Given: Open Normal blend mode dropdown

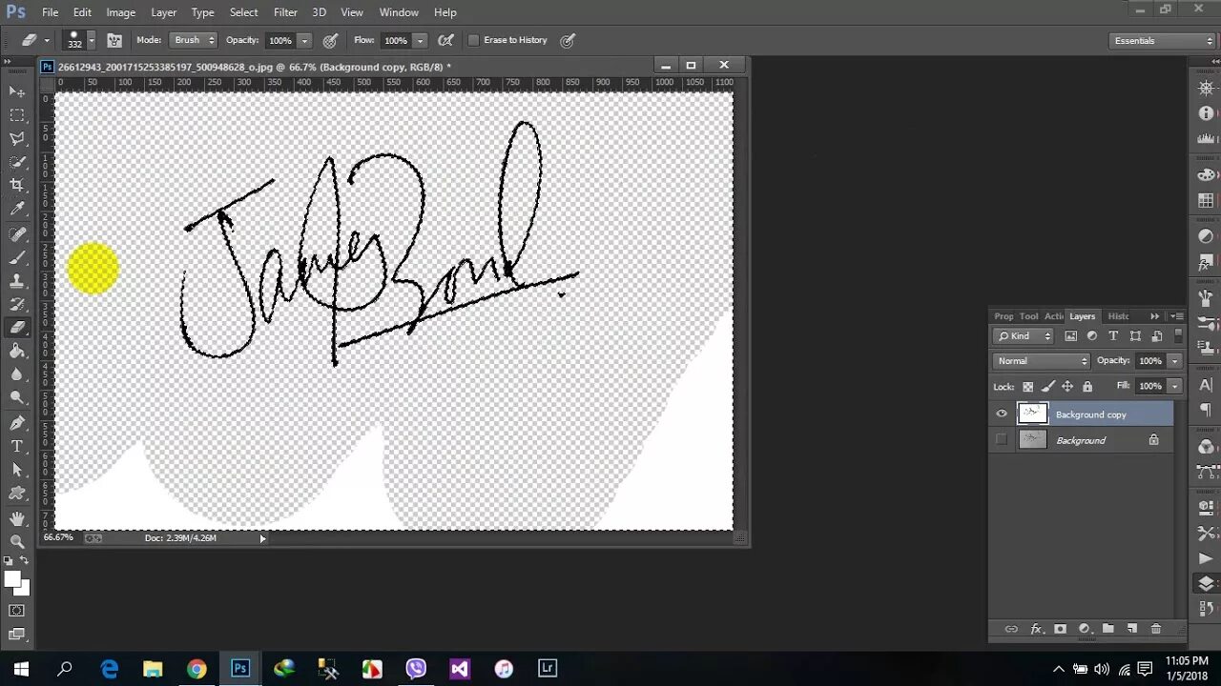Looking at the screenshot, I should [1042, 361].
